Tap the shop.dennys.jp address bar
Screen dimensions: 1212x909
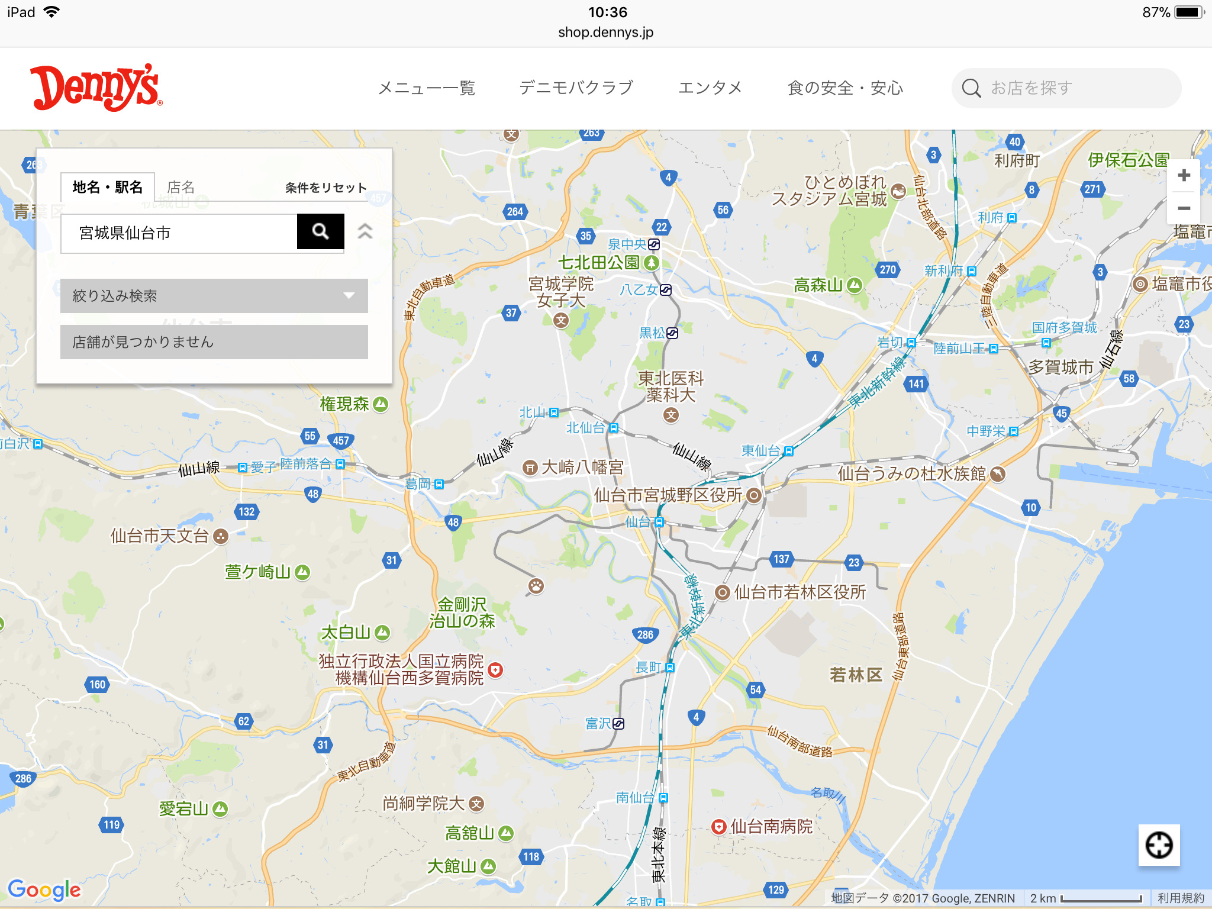click(x=606, y=33)
